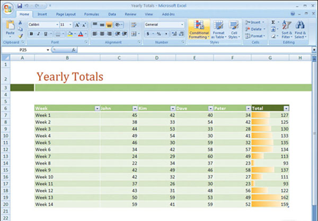Toggle Underline formatting

coord(46,34)
